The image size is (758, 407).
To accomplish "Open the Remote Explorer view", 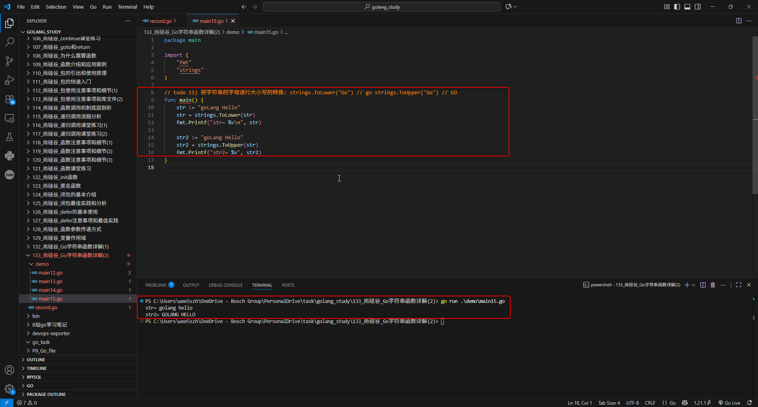I will (x=9, y=118).
